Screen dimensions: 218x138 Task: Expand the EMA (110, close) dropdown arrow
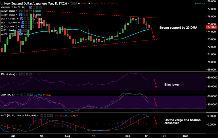[x=19, y=23]
